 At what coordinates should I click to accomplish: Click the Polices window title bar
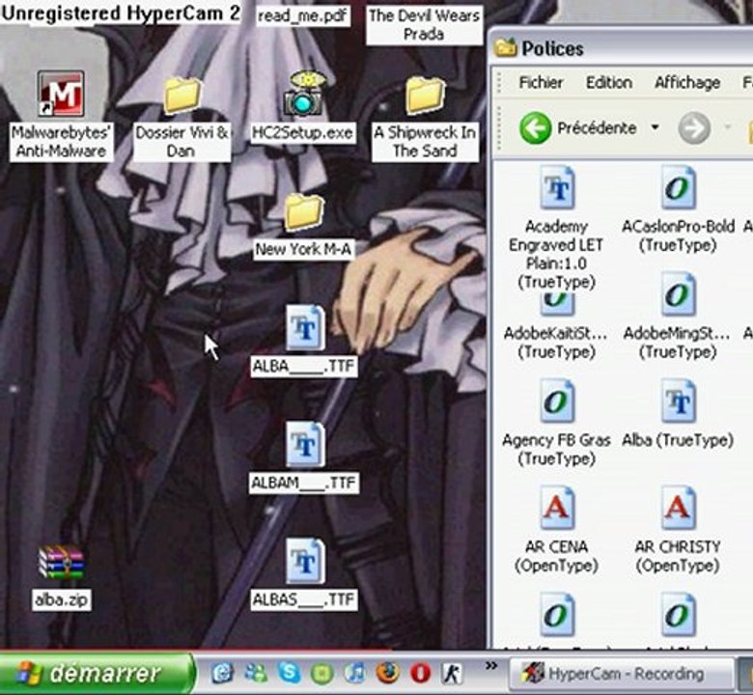click(x=621, y=48)
